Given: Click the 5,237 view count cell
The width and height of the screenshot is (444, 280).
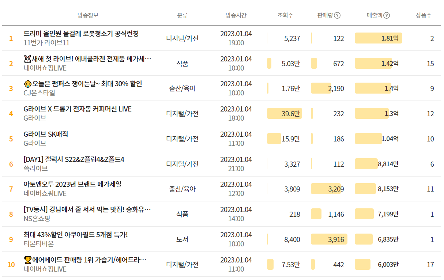Looking at the screenshot, I should point(292,38).
